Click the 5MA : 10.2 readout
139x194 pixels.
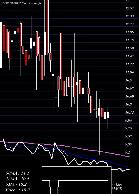pyautogui.click(x=16, y=184)
